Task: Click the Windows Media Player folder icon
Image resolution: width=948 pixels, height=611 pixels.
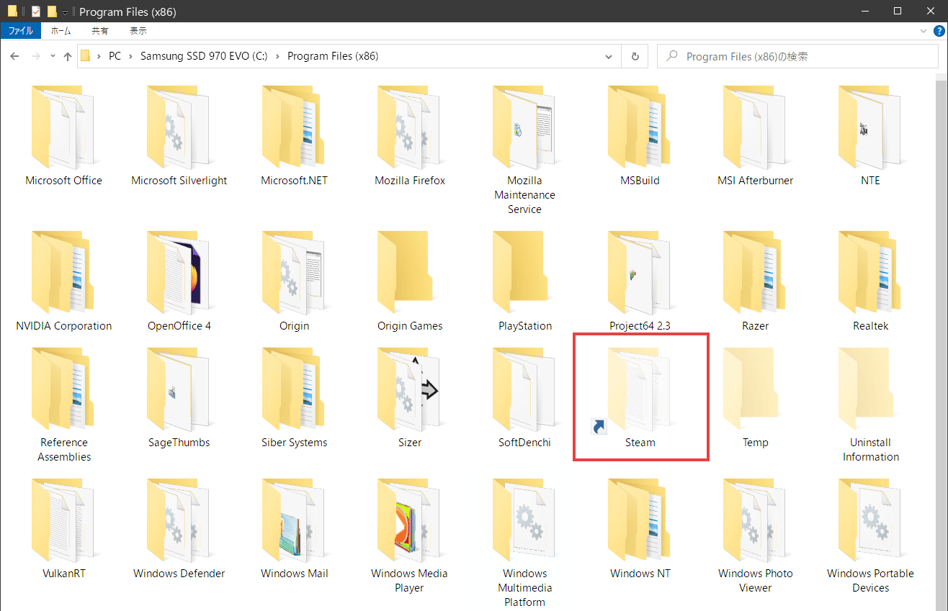Action: (x=409, y=520)
